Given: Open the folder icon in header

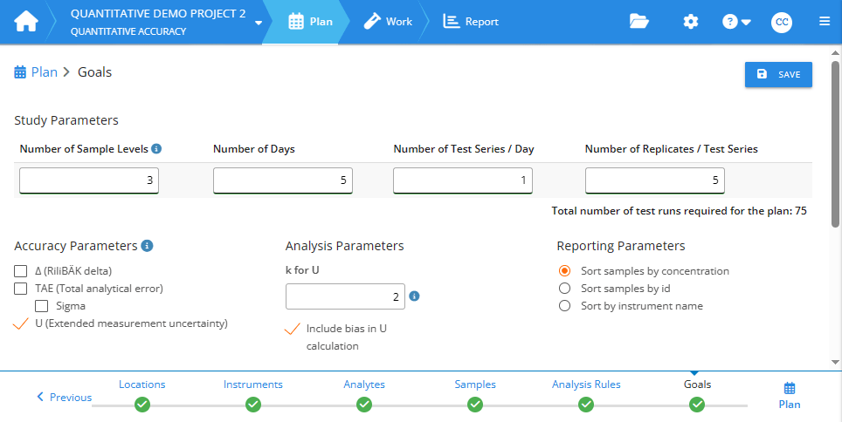Looking at the screenshot, I should [x=639, y=22].
